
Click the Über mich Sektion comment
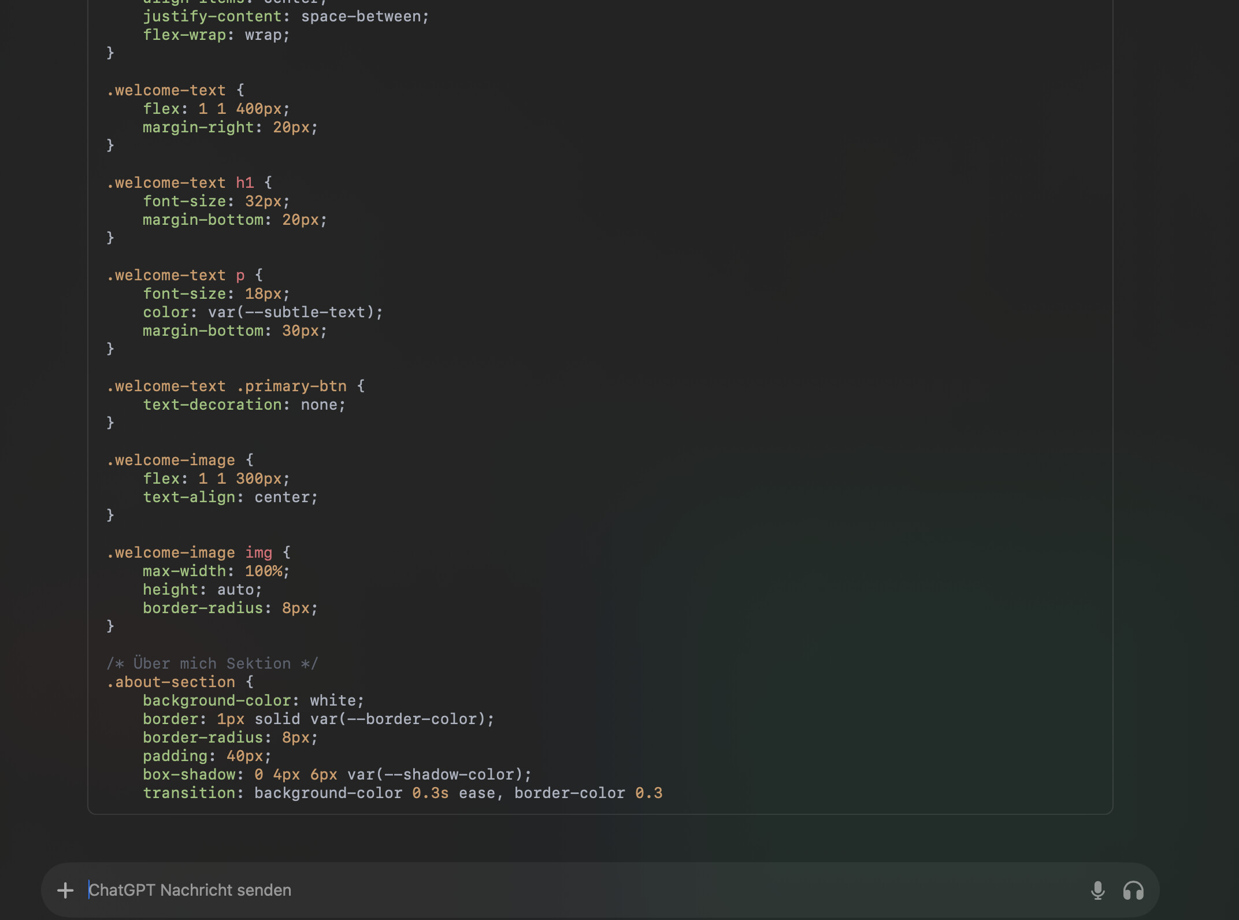point(212,663)
